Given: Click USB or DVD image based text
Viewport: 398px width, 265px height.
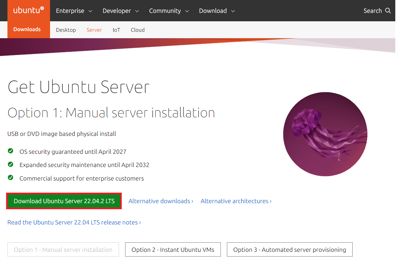Looking at the screenshot, I should pos(62,134).
